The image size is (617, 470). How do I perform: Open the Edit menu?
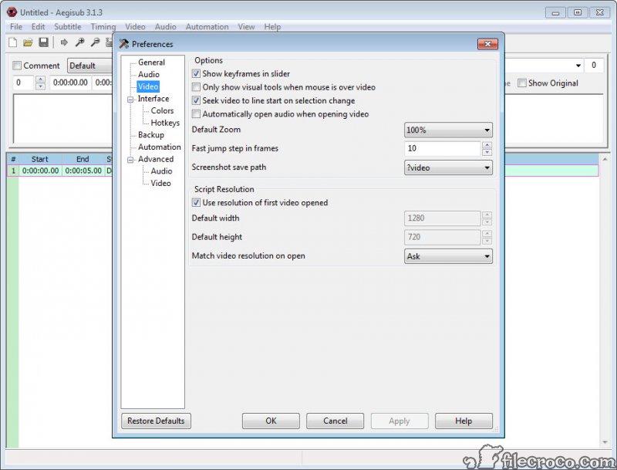pos(38,27)
